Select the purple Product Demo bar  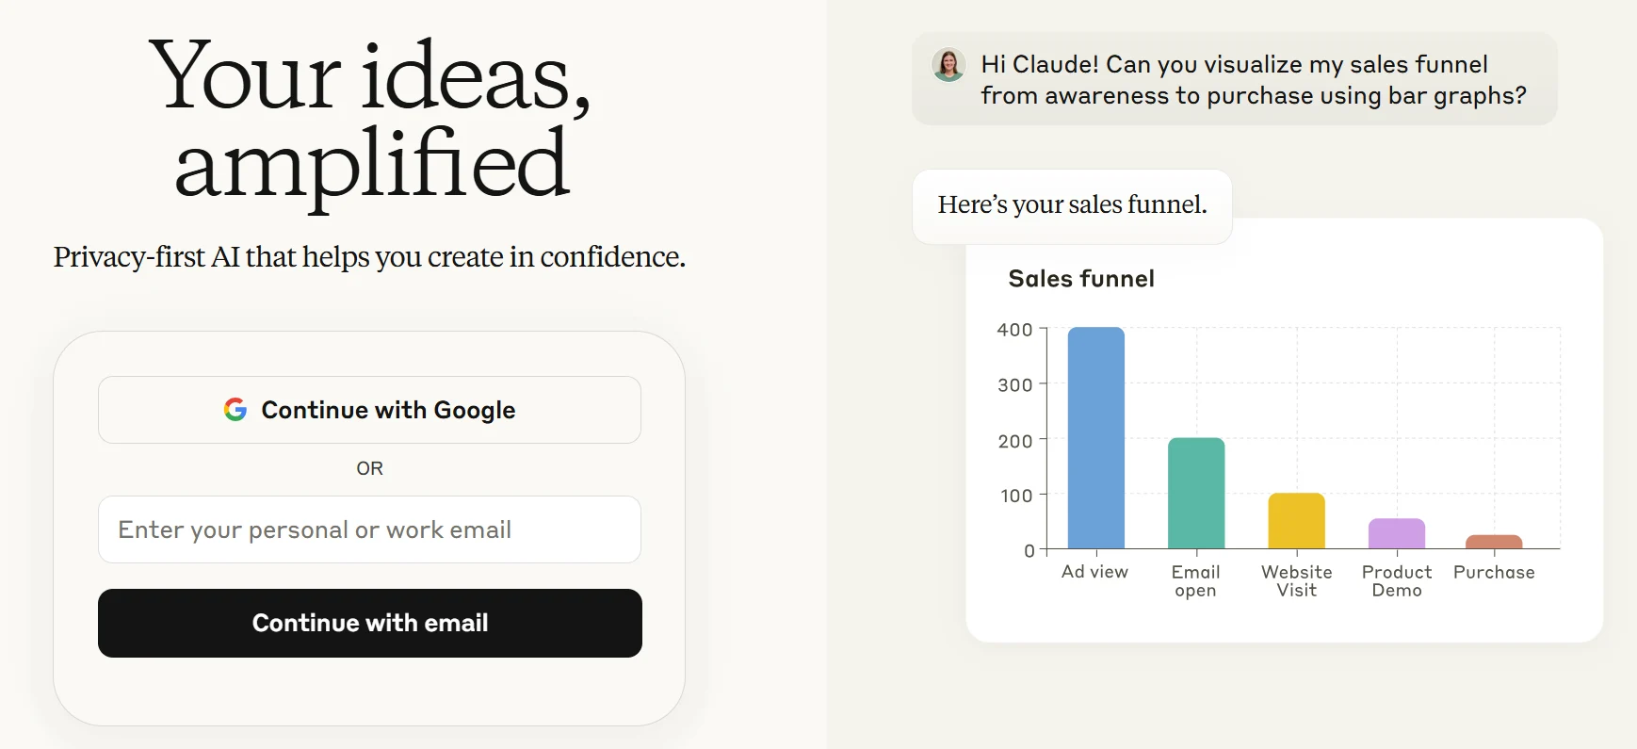pyautogui.click(x=1397, y=533)
